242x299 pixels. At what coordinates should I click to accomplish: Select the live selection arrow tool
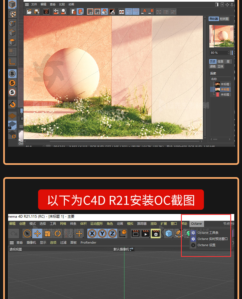point(27,233)
